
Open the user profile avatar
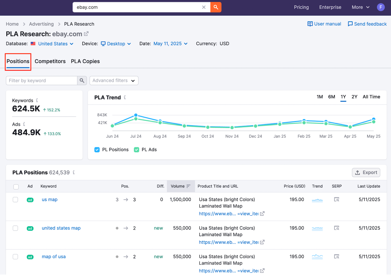(x=380, y=7)
